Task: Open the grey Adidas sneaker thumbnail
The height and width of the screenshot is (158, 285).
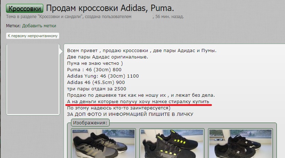Action: click(103, 143)
